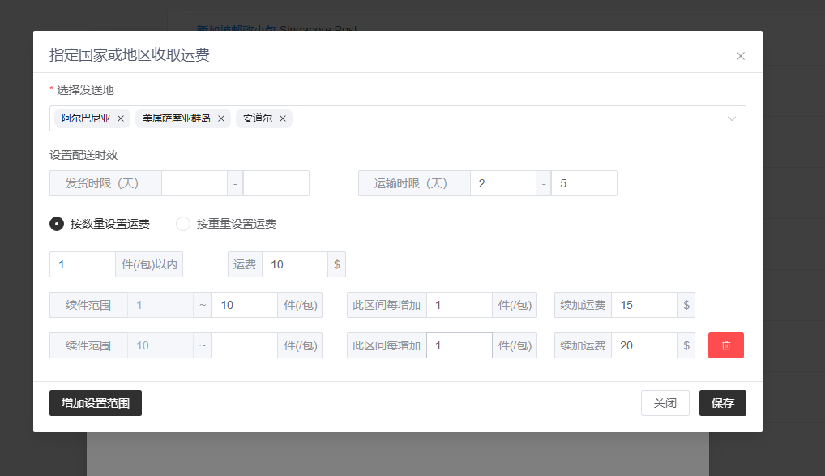This screenshot has height=476, width=825.
Task: Click the 续加运费 field showing 15
Action: point(643,305)
